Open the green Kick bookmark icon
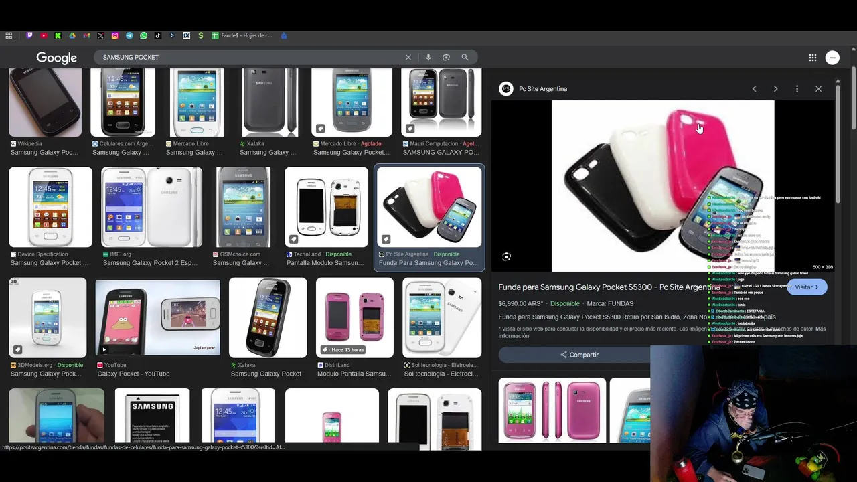The width and height of the screenshot is (857, 482). (58, 35)
